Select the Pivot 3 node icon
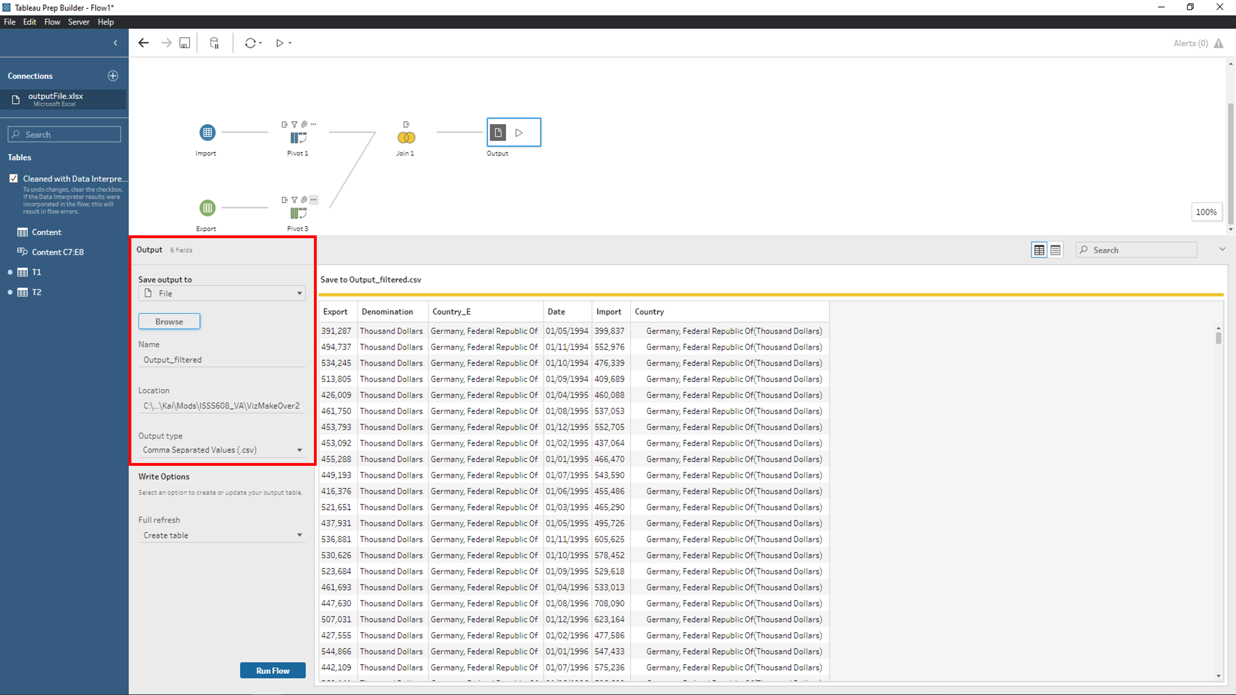This screenshot has height=695, width=1236. coord(298,214)
